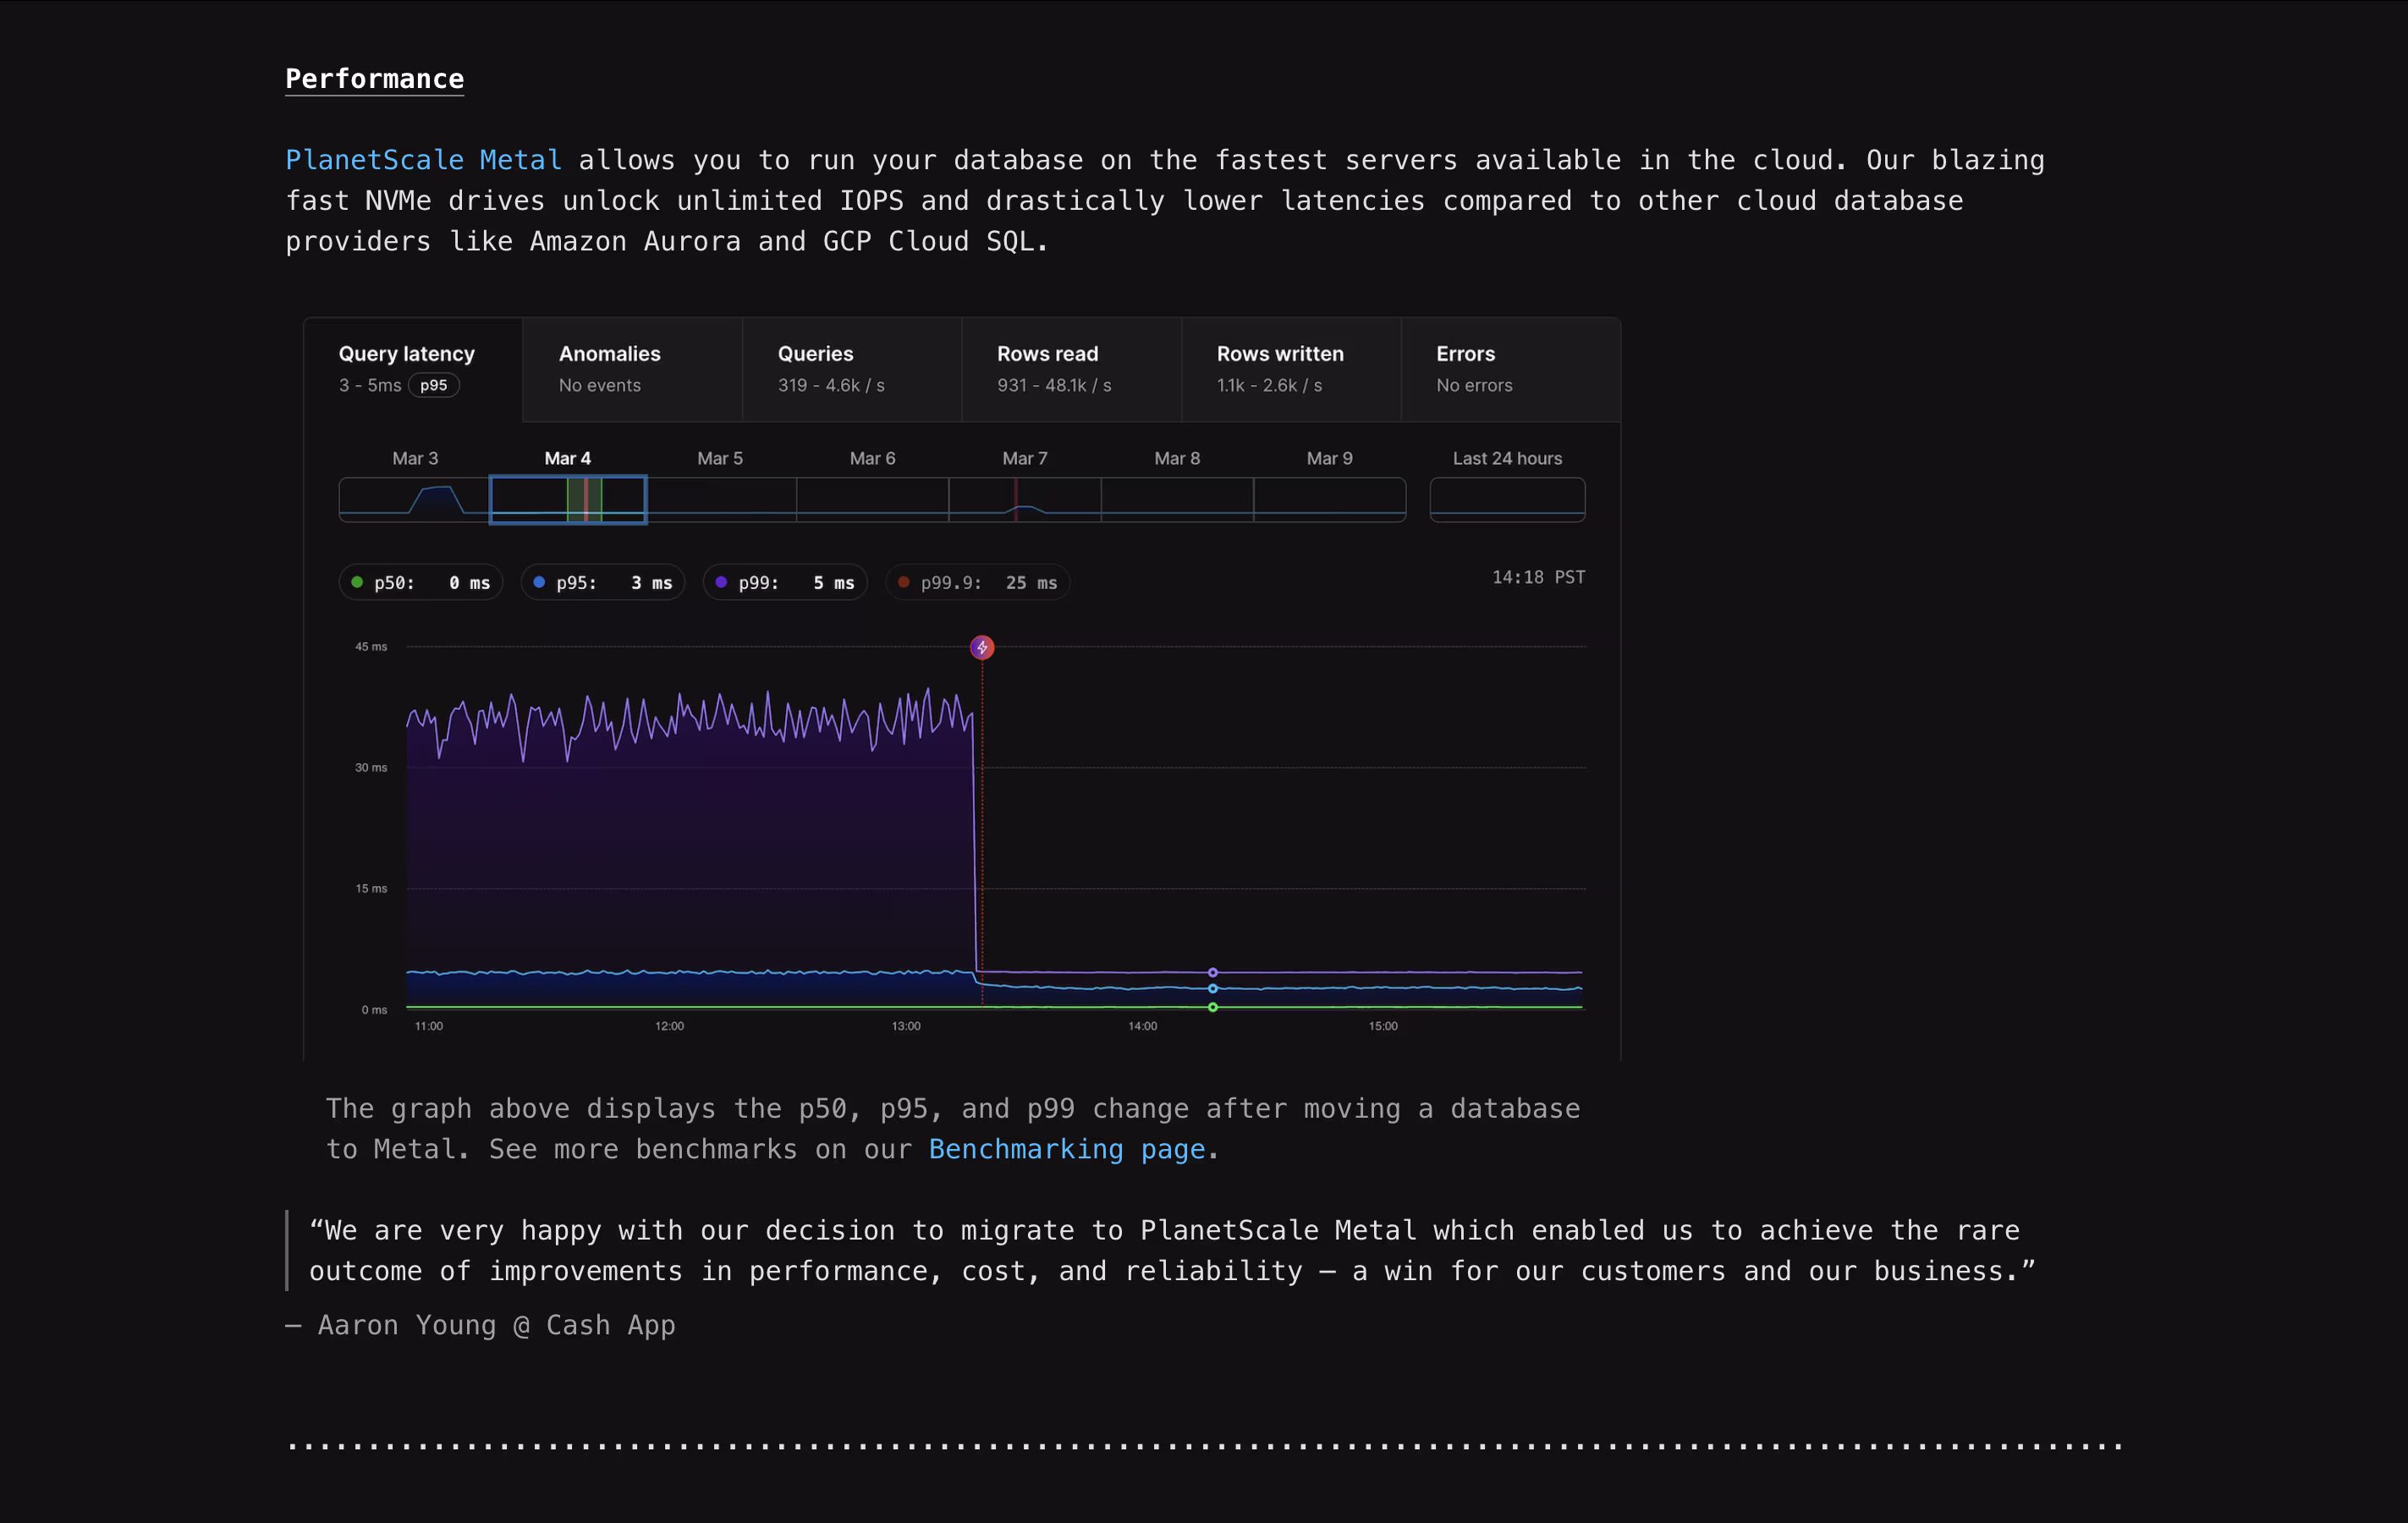The width and height of the screenshot is (2408, 1523).
Task: Hide the p99 series via legend
Action: coord(785,583)
